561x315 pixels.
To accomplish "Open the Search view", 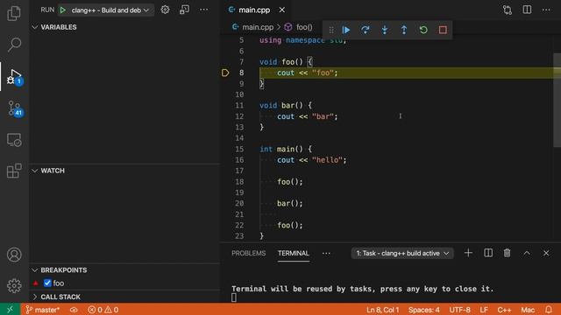I will click(14, 45).
